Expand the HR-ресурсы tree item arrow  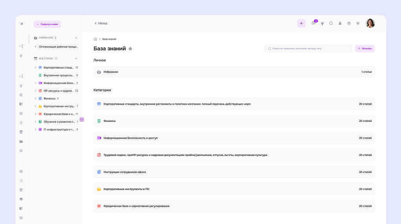tap(35, 91)
